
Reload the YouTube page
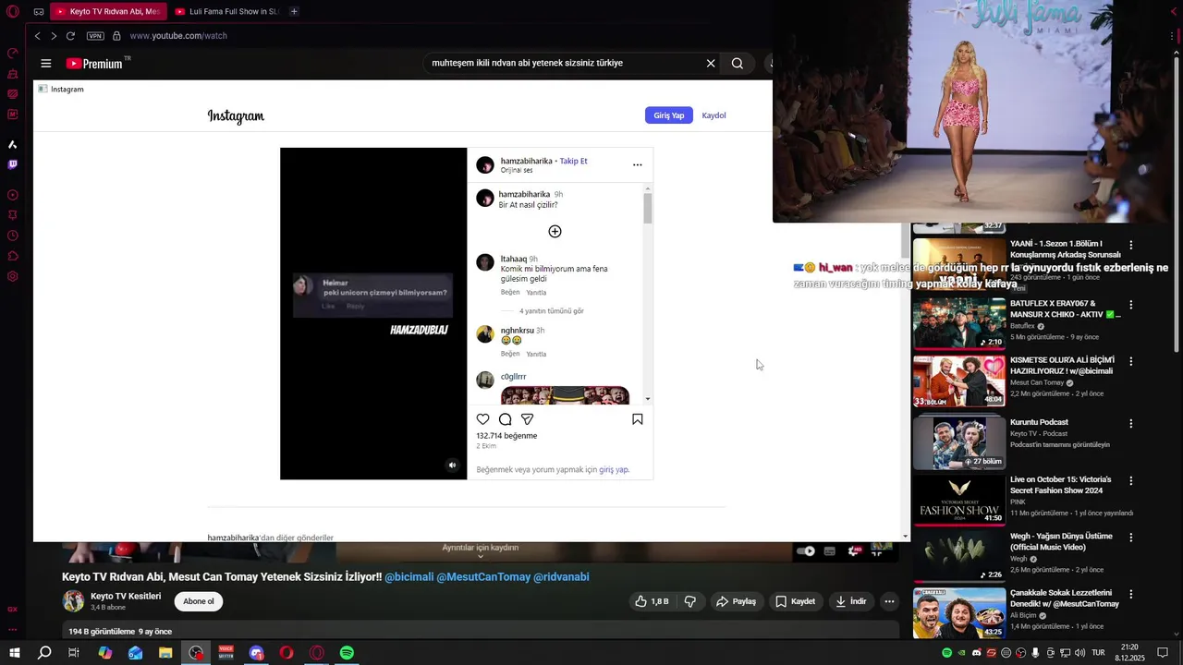tap(70, 36)
